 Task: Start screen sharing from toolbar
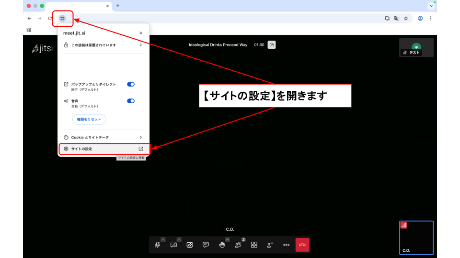[190, 245]
